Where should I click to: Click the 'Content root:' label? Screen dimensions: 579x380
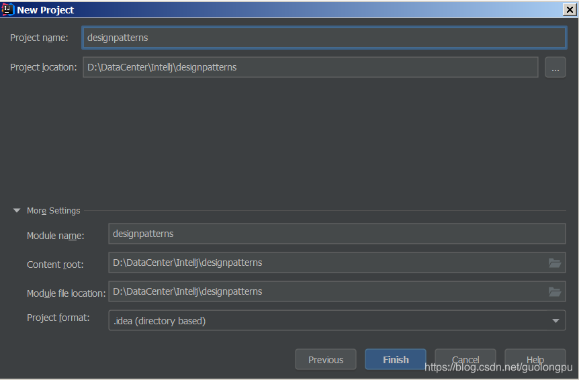55,265
